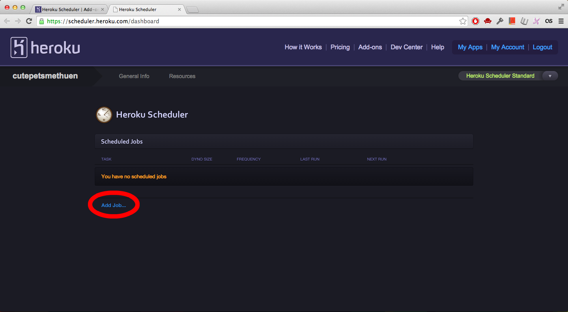This screenshot has height=312, width=568.
Task: Go back in browser history
Action: tap(7, 21)
